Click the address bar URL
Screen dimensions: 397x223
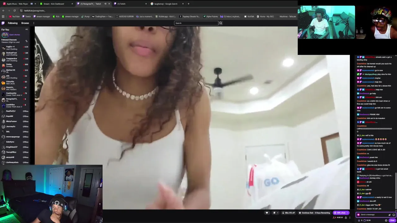(x=35, y=11)
